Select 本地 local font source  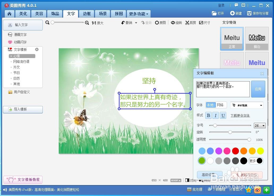[x=210, y=105]
